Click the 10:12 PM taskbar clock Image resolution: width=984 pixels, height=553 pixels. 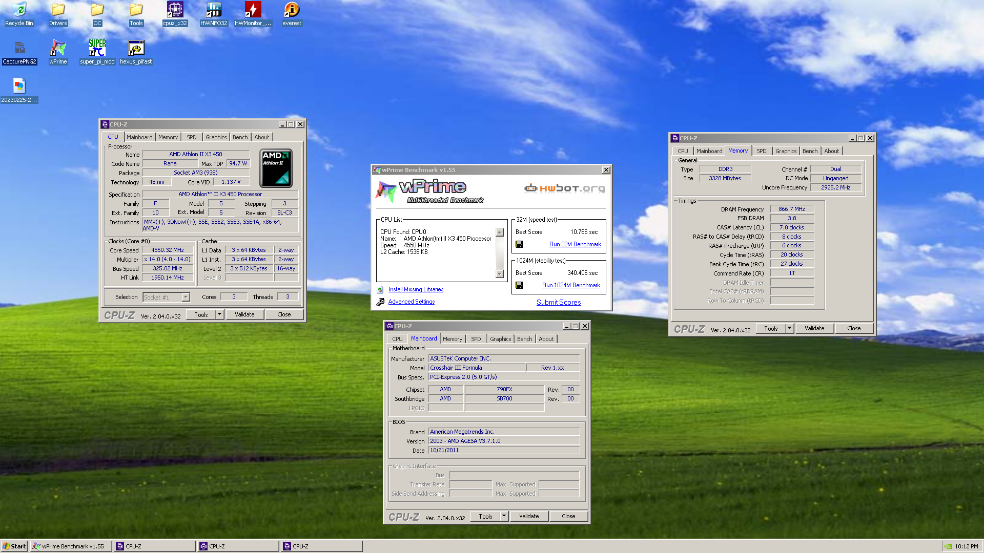967,546
